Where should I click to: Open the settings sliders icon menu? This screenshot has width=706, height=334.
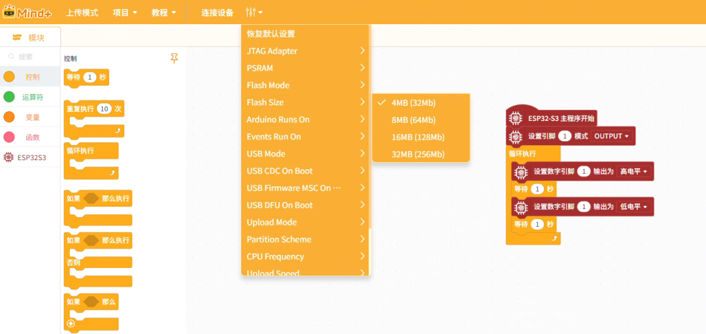254,12
